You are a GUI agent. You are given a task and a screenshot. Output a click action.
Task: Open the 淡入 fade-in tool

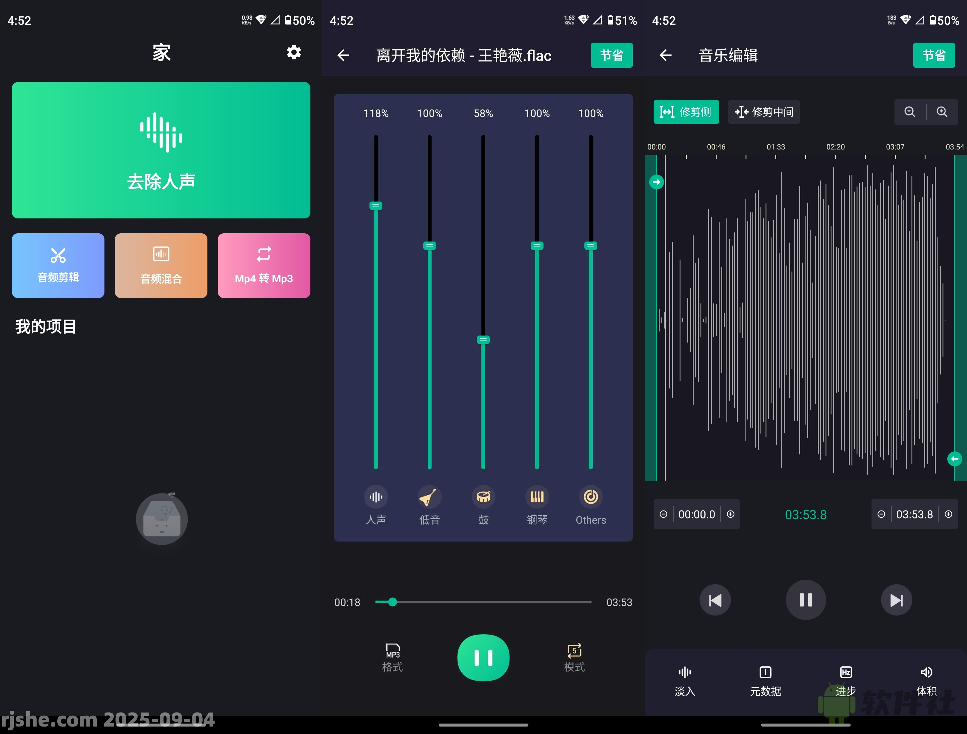tap(684, 681)
